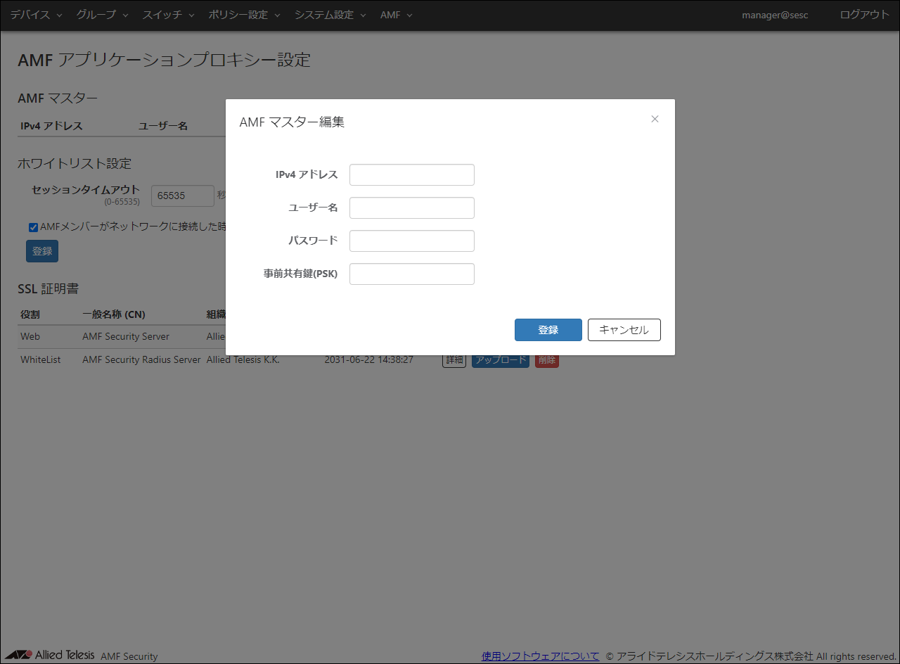Toggle the AMFメンバー network connection checkbox

pos(32,226)
